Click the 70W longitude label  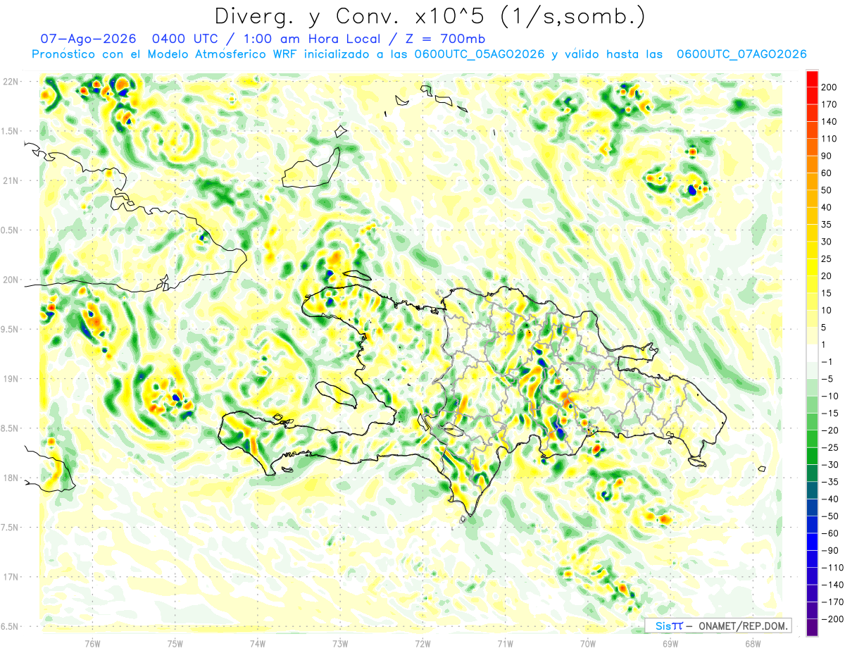pos(588,644)
